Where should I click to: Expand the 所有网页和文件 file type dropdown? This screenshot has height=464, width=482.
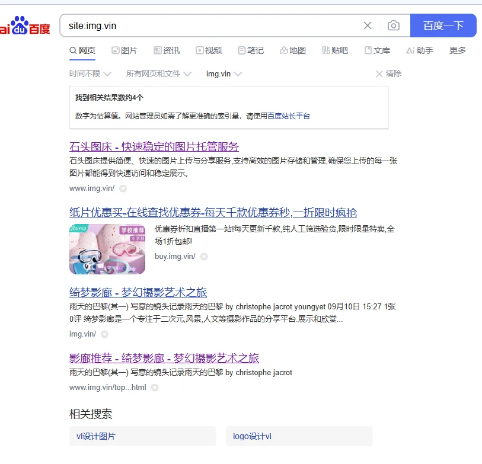(158, 74)
